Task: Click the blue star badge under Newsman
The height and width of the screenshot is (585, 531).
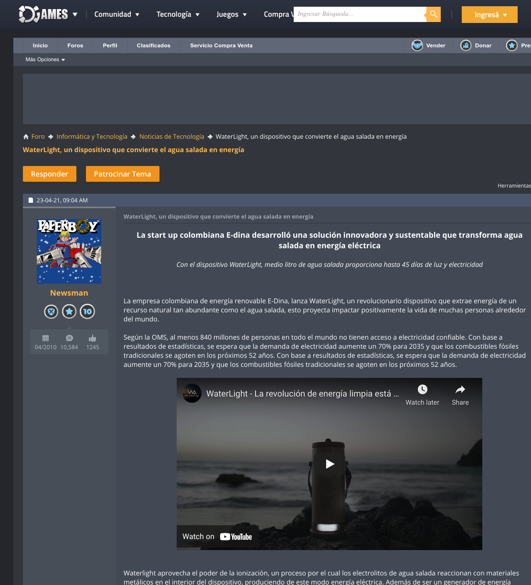Action: [x=69, y=312]
